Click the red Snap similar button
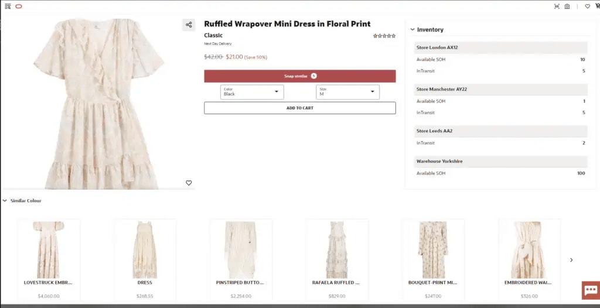 (299, 76)
